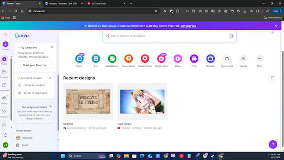
Task: Open the notifications bell
Action: [x=5, y=135]
